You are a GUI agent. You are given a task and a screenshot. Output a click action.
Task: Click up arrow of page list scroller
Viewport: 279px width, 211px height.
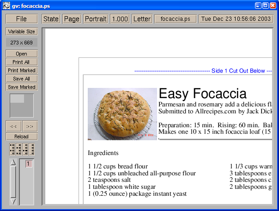13,162
